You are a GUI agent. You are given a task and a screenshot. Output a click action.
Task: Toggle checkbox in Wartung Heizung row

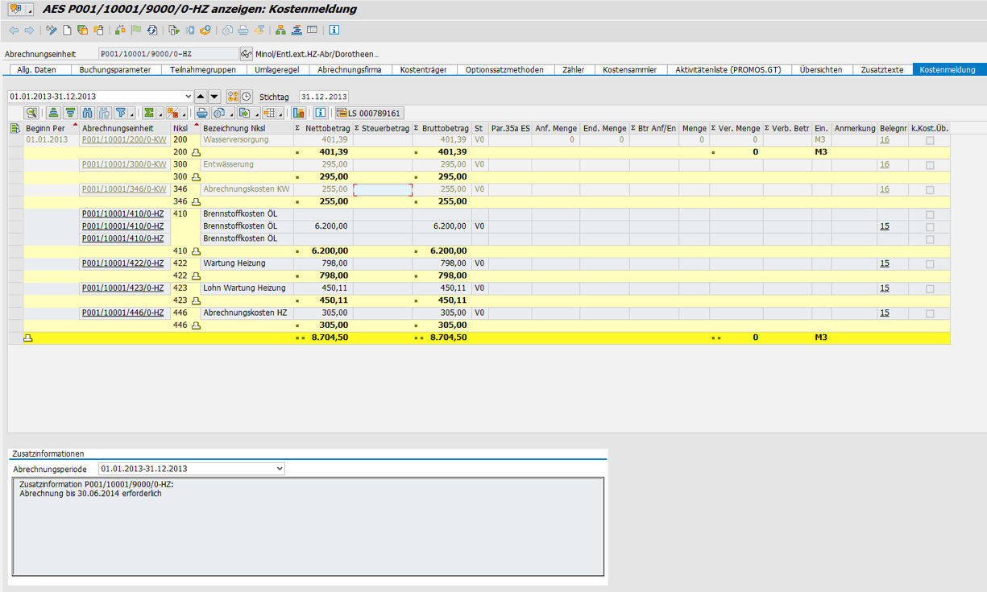tap(931, 263)
